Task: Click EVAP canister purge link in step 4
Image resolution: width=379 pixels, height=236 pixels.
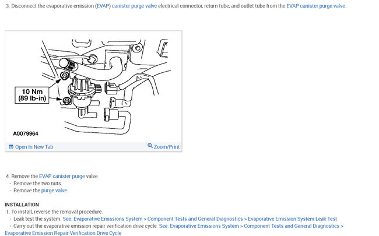Action: [x=62, y=177]
